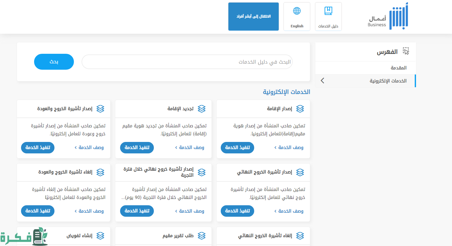Click description text of إلغاء تأشيرة الخروج والعودة

pyautogui.click(x=68, y=193)
